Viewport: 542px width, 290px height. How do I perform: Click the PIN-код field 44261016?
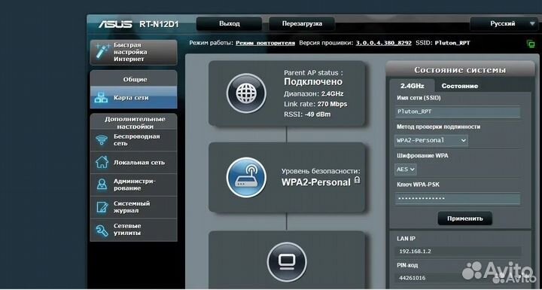tap(458, 277)
